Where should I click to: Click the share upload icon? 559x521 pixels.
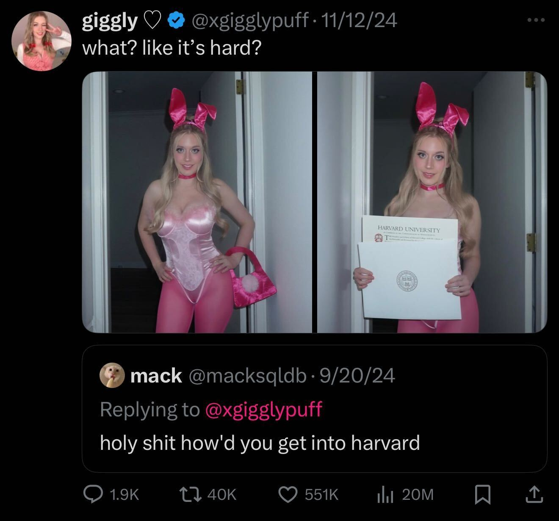tap(534, 494)
